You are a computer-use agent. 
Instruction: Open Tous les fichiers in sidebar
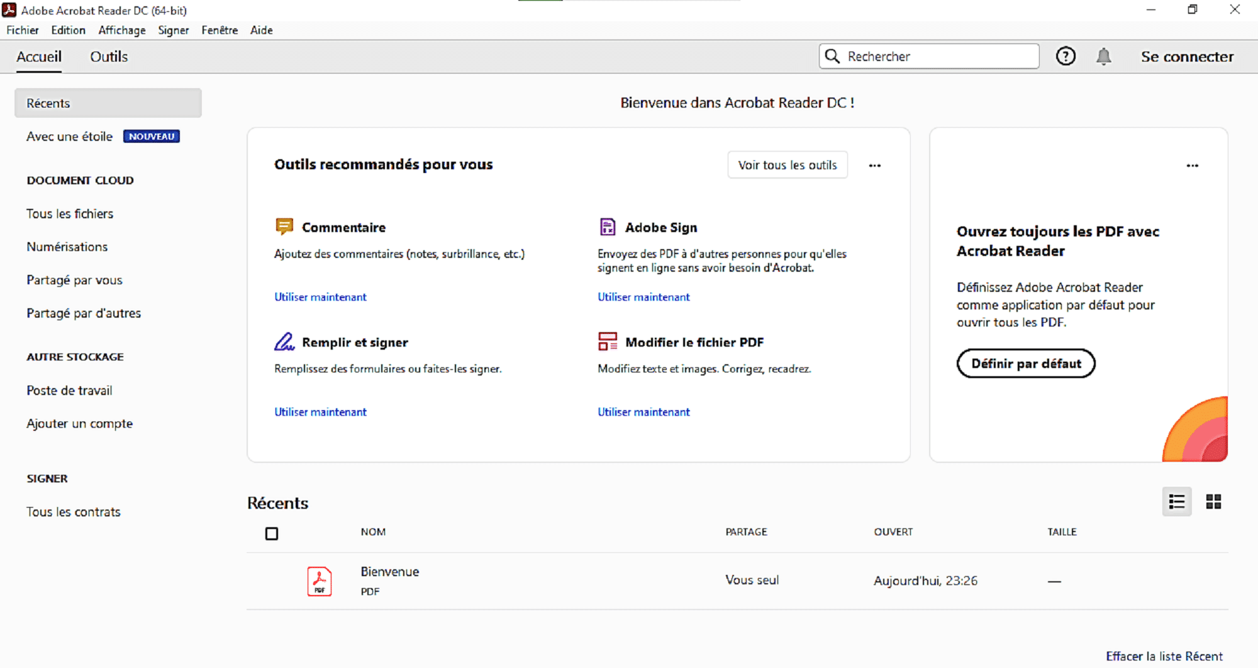[x=70, y=214]
